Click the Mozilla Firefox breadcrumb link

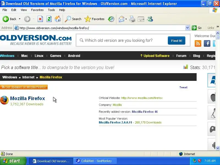[51, 77]
